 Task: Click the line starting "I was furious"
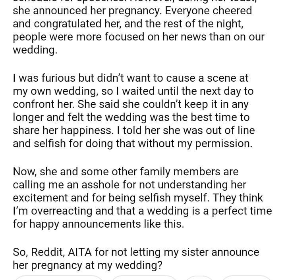coord(131,78)
